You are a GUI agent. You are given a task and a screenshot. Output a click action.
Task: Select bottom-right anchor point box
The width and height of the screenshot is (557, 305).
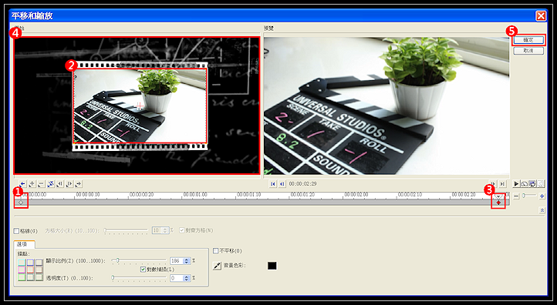tap(39, 277)
